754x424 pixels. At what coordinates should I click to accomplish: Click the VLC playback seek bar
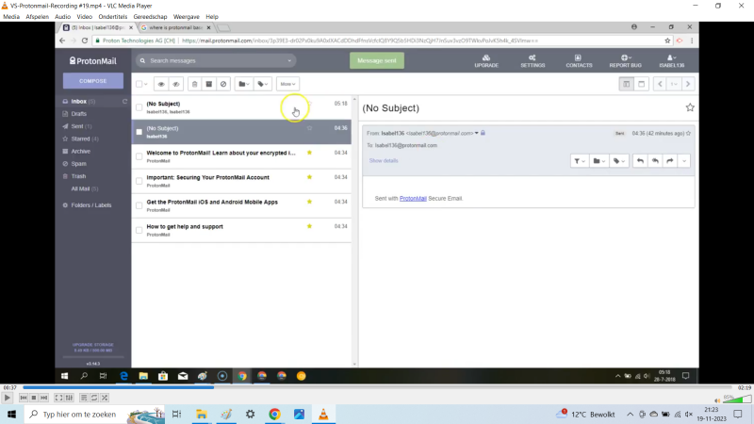(377, 387)
